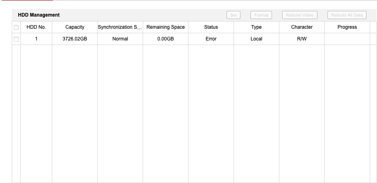Click the R/W character cell
This screenshot has width=377, height=183.
(x=302, y=39)
